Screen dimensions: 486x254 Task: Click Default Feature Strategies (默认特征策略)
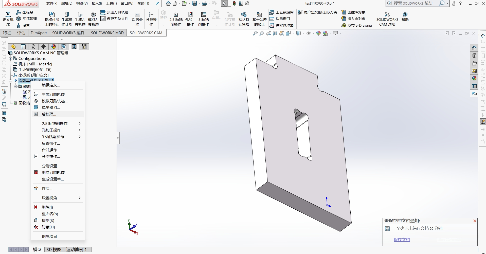(x=244, y=19)
